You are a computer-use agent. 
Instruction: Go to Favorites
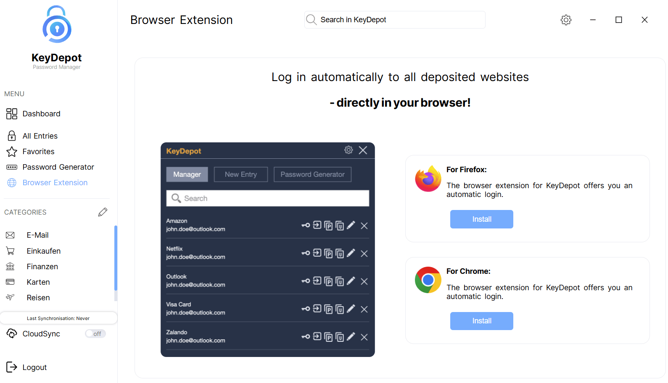(38, 152)
